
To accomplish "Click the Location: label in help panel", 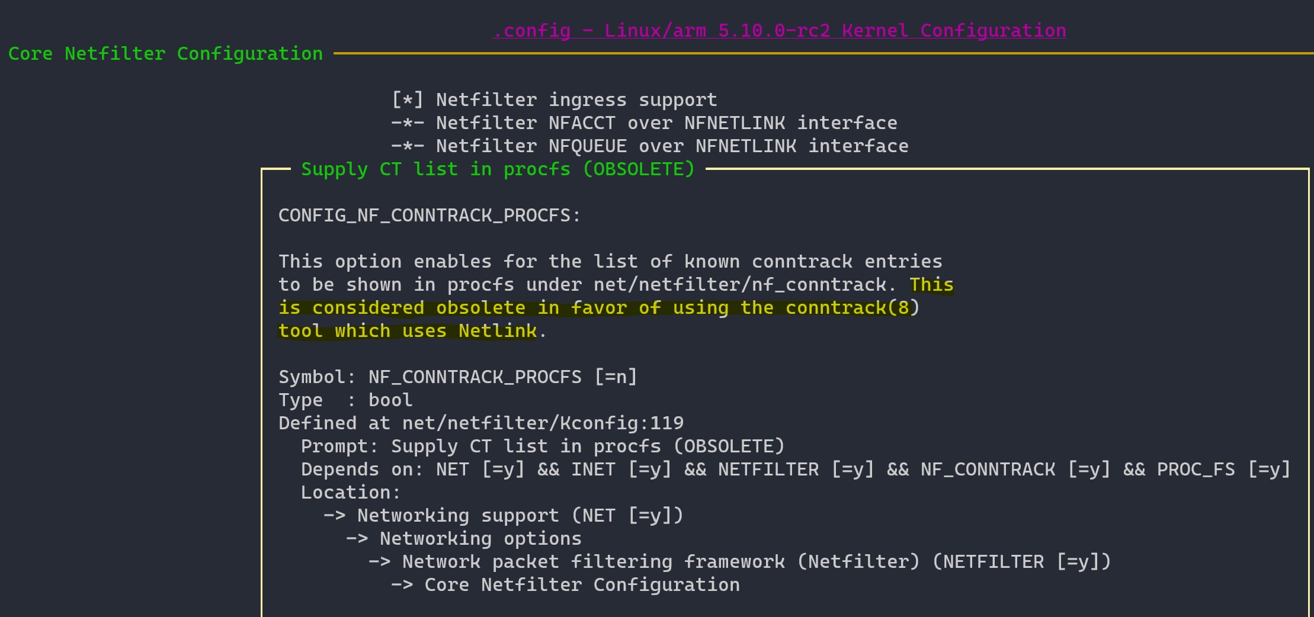I will 350,492.
